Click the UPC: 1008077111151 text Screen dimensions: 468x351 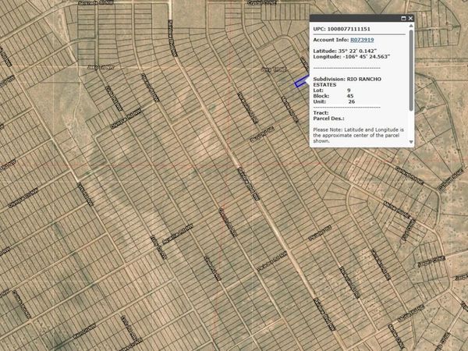(x=342, y=29)
